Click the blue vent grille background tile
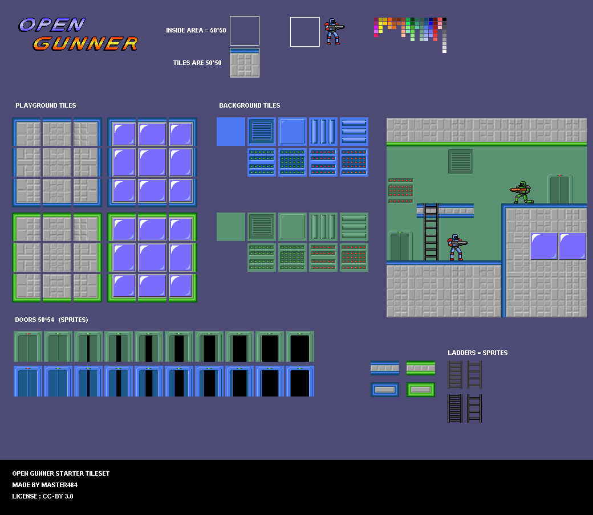Screen dimensions: 593x515 pos(262,132)
